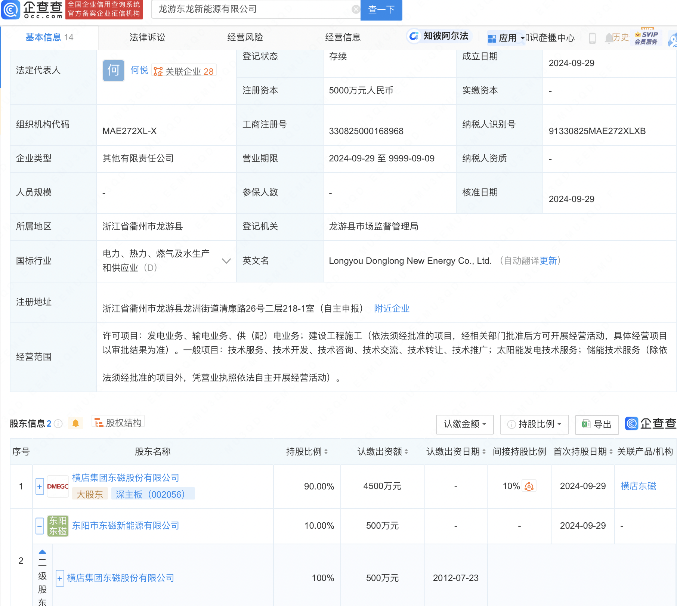Open 附近企业 link
This screenshot has height=606, width=677.
392,309
